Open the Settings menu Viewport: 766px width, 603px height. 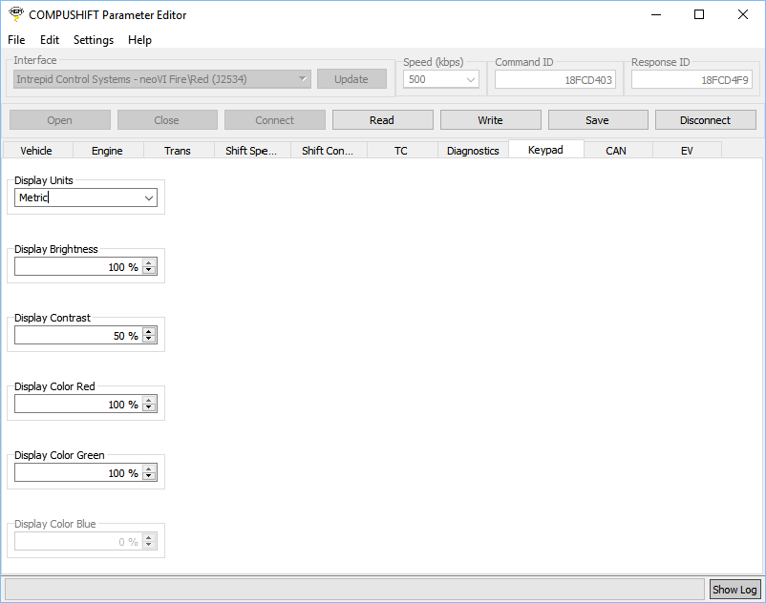[x=94, y=40]
